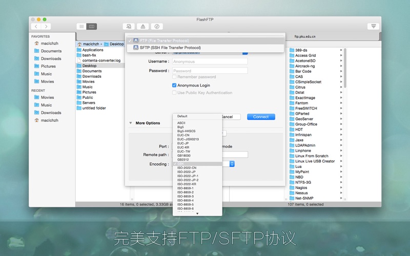Click the eject disconnect toolbar icon
This screenshot has width=410, height=256.
tap(143, 27)
